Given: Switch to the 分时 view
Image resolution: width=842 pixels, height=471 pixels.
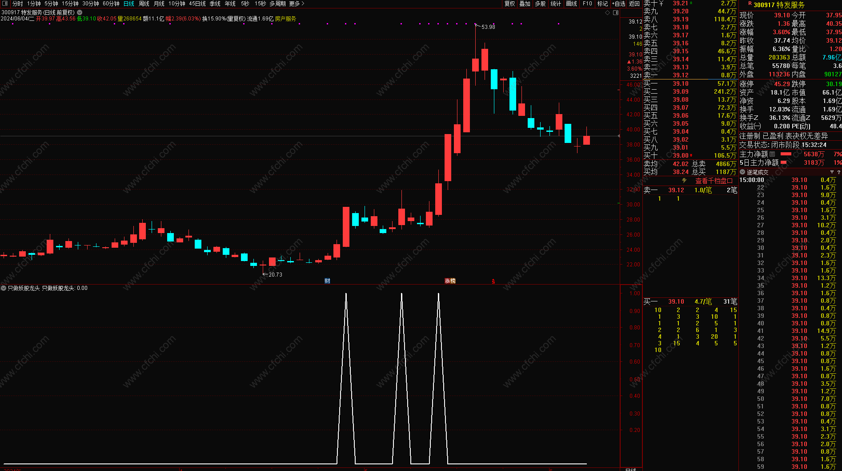Looking at the screenshot, I should [17, 4].
